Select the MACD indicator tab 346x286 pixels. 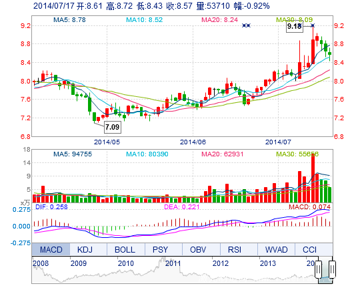coord(51,249)
